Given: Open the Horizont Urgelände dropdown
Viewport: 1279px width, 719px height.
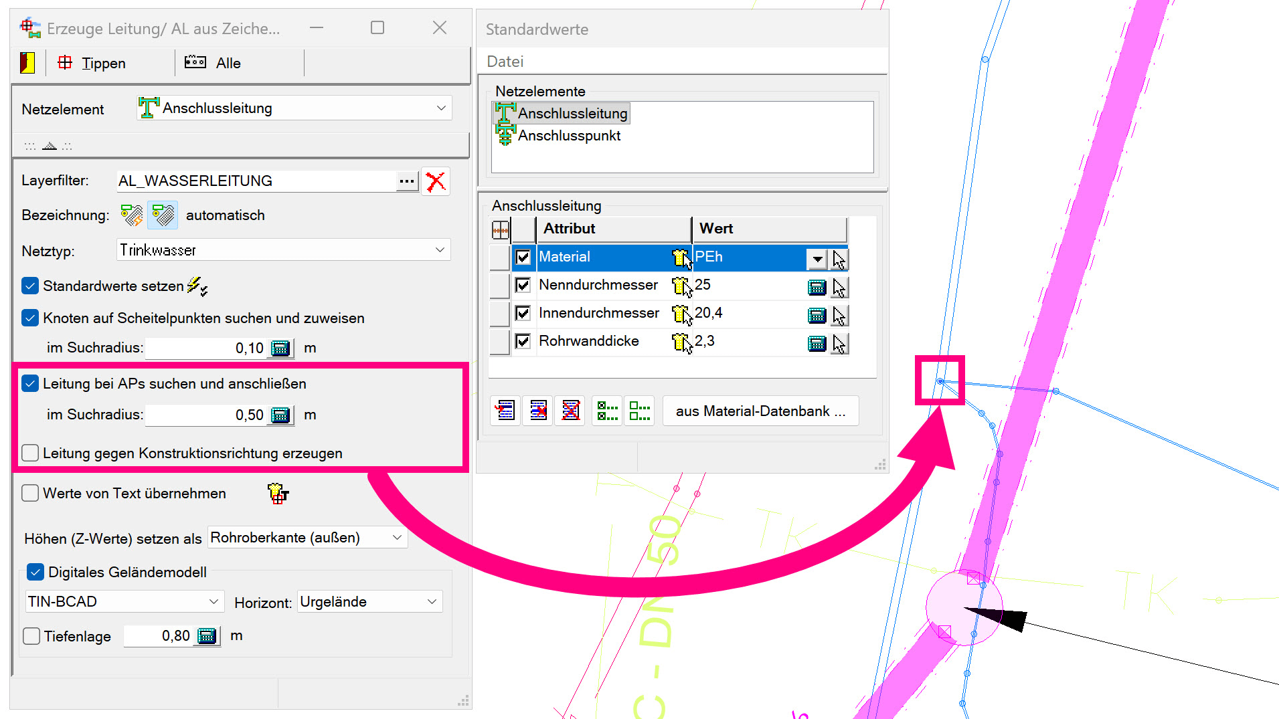Looking at the screenshot, I should coord(432,602).
